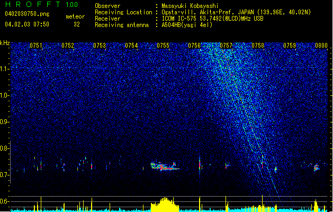This screenshot has width=333, height=212.
Task: Click the 0754 time marker
Action: [131, 46]
